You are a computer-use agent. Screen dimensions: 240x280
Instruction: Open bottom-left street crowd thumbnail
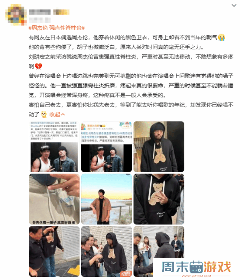coord(54,252)
